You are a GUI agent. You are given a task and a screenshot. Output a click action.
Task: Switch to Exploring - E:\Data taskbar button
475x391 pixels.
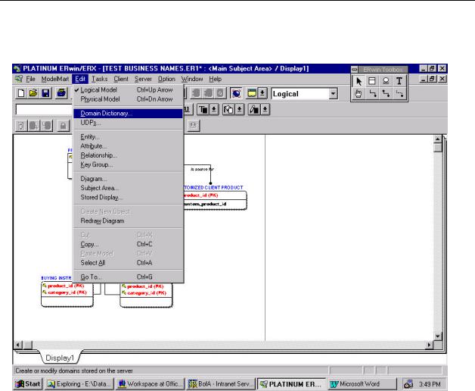click(x=79, y=384)
